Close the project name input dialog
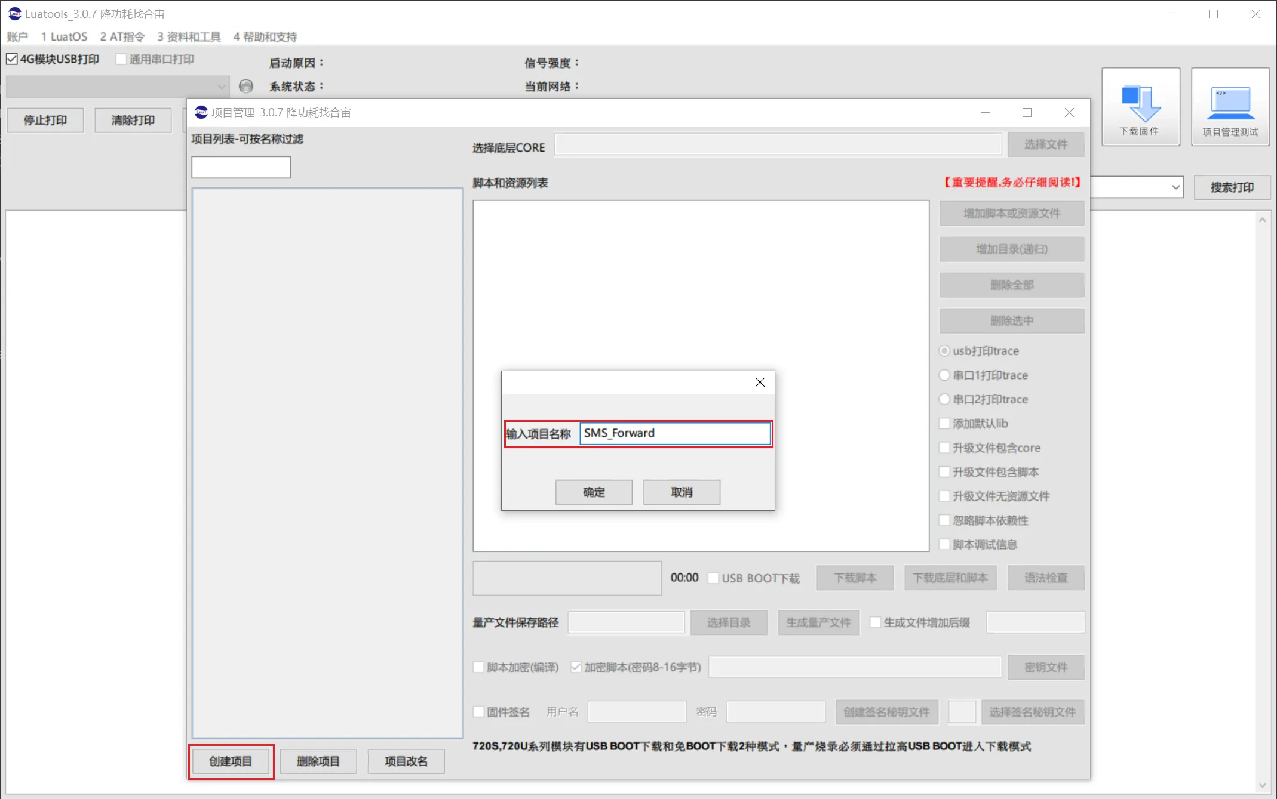This screenshot has height=799, width=1277. pyautogui.click(x=760, y=382)
